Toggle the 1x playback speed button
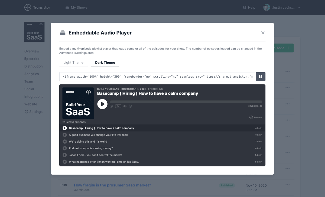The height and width of the screenshot is (197, 325). [x=118, y=106]
